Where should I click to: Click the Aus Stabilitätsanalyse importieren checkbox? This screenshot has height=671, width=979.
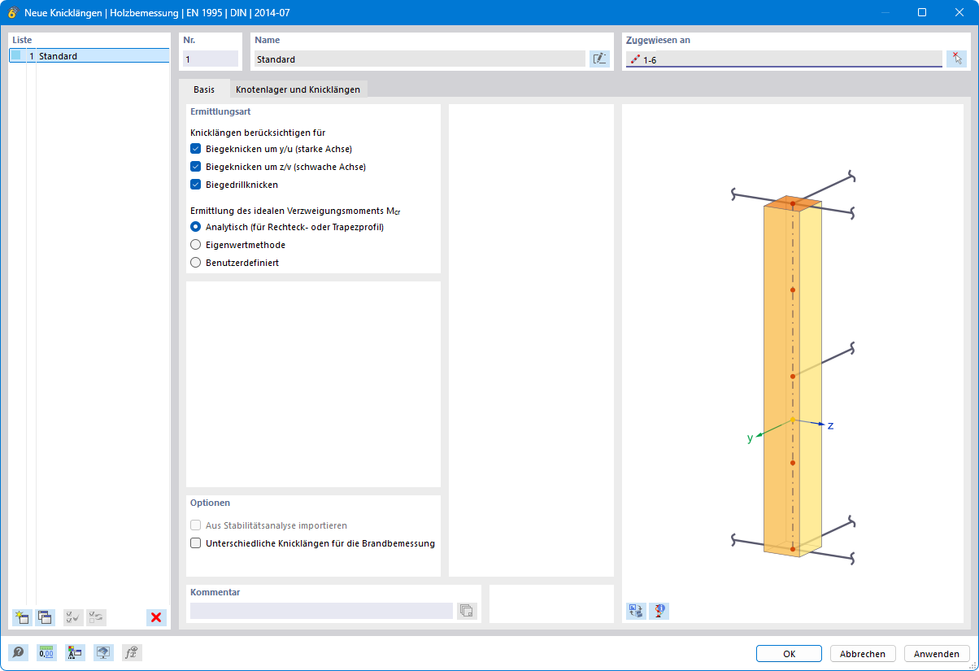point(195,525)
